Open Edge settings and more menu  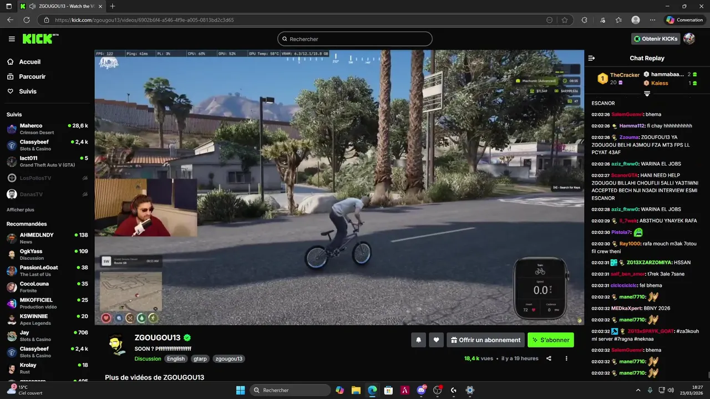653,20
